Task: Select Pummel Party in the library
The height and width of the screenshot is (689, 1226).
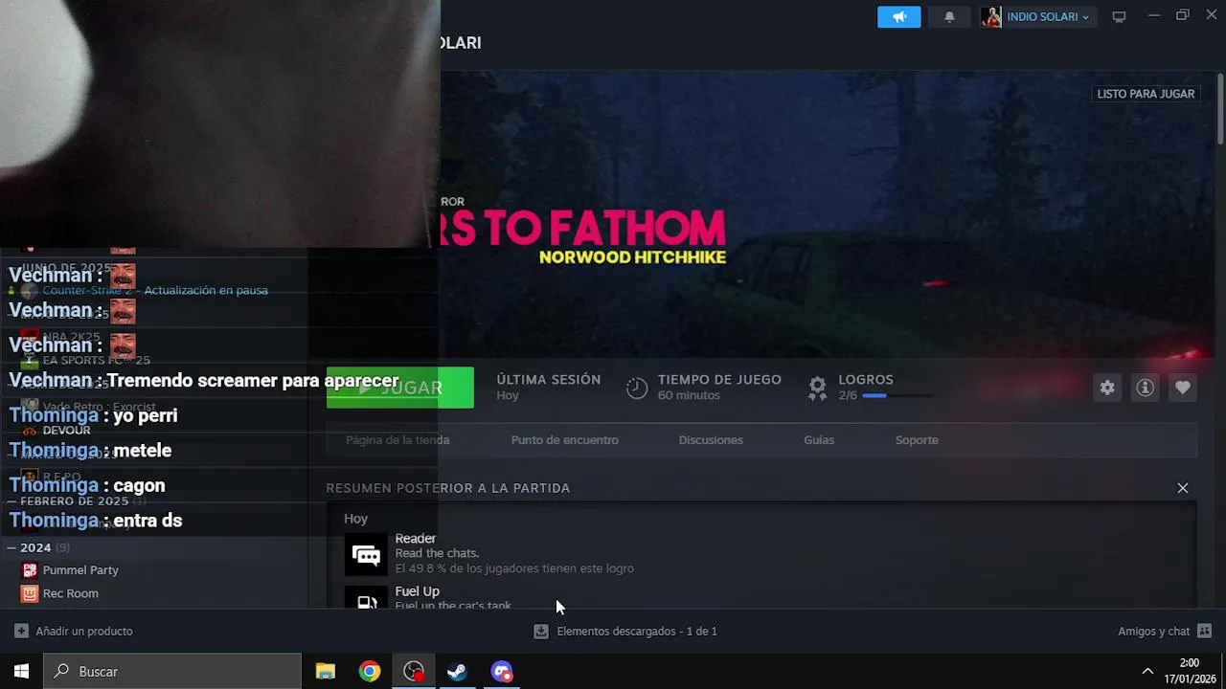Action: (x=80, y=570)
